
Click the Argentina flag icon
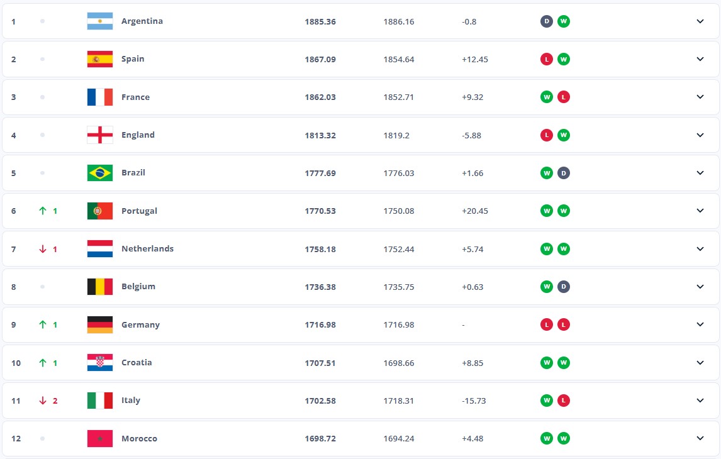click(x=99, y=21)
